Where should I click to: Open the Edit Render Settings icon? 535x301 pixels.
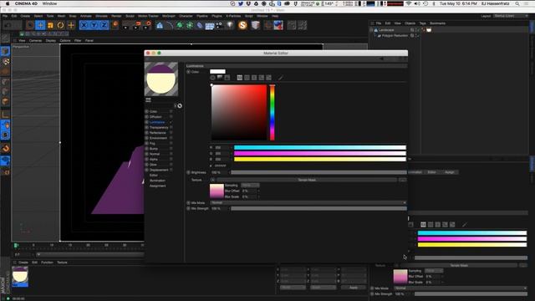(x=147, y=25)
